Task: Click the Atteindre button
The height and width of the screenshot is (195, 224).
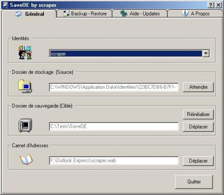Action: point(198,87)
